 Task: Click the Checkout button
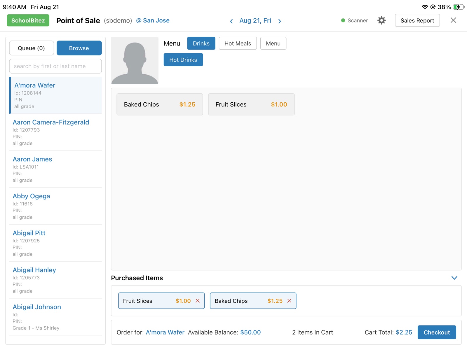pyautogui.click(x=437, y=332)
